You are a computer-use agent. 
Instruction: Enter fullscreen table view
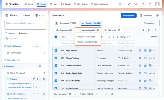point(155,30)
